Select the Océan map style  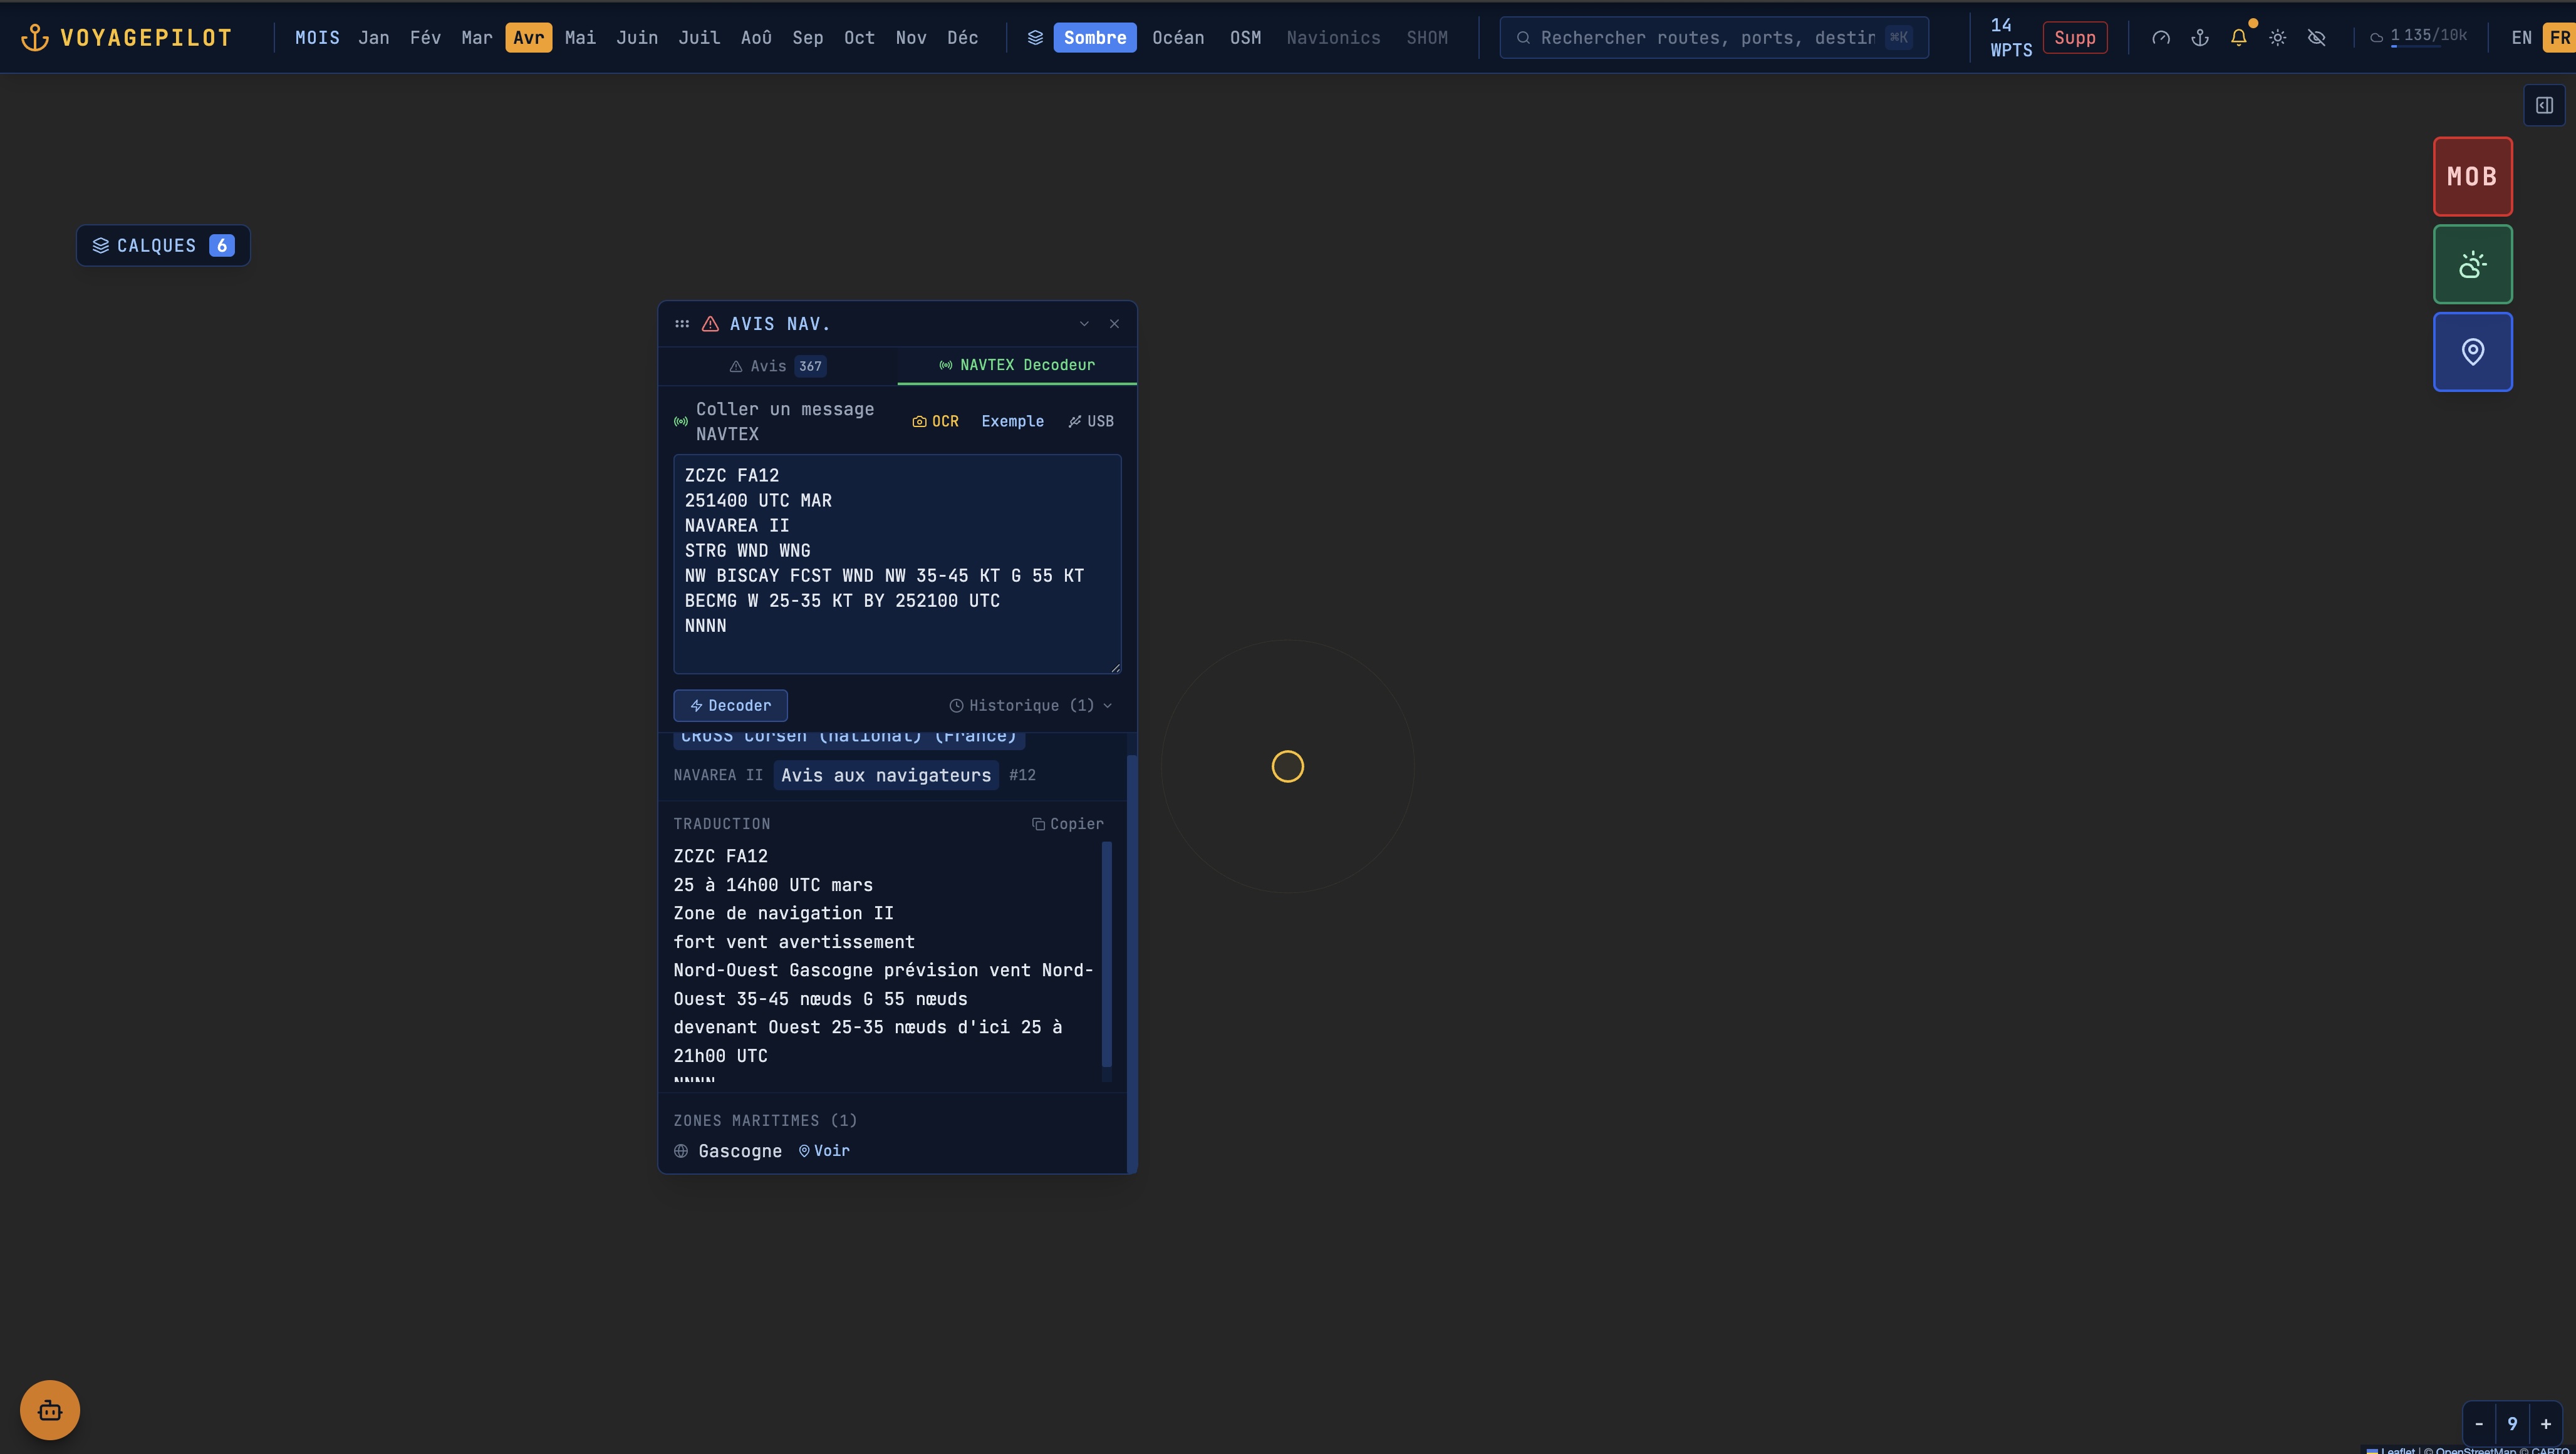1177,38
